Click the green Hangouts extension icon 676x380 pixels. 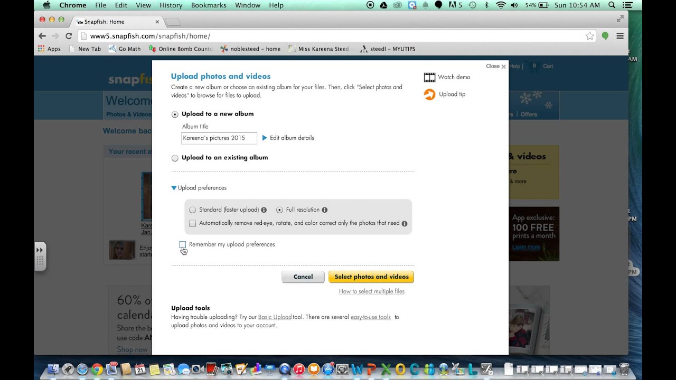(605, 36)
